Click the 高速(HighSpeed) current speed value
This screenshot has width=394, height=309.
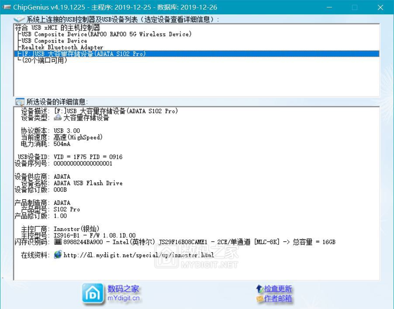click(x=78, y=137)
